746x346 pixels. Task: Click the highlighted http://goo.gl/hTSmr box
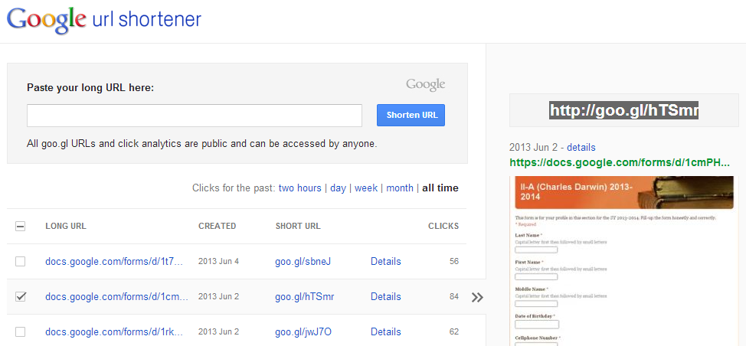(x=623, y=110)
